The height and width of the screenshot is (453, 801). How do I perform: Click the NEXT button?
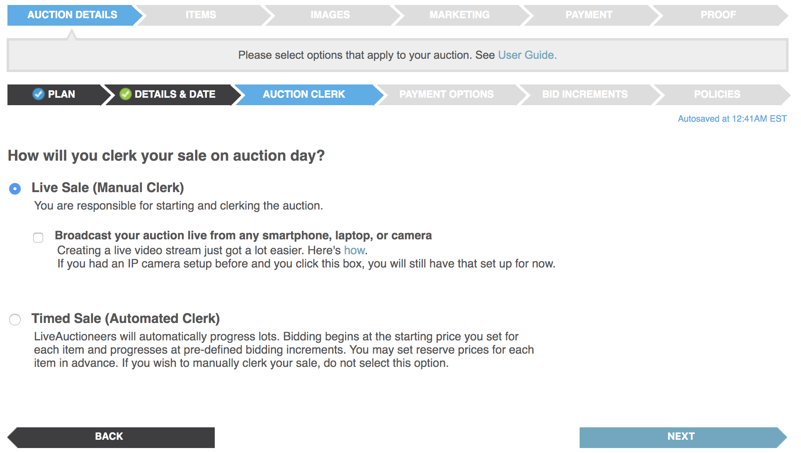click(681, 436)
